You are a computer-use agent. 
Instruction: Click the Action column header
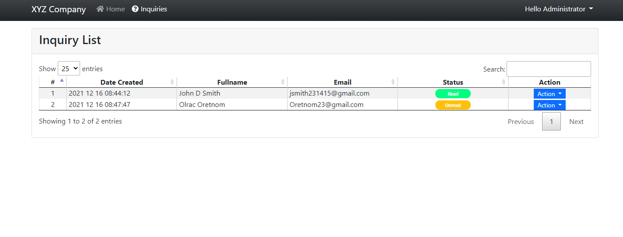(x=549, y=82)
